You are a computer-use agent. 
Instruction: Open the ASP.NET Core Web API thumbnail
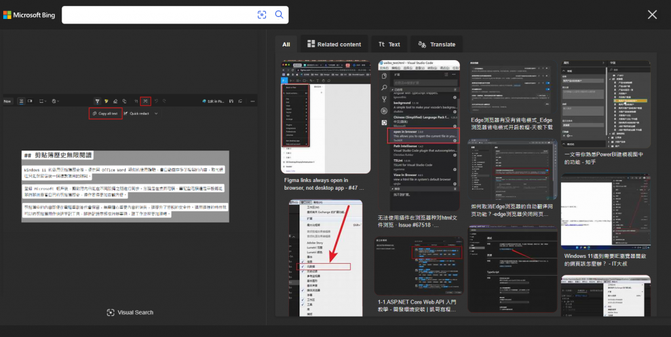tap(419, 266)
